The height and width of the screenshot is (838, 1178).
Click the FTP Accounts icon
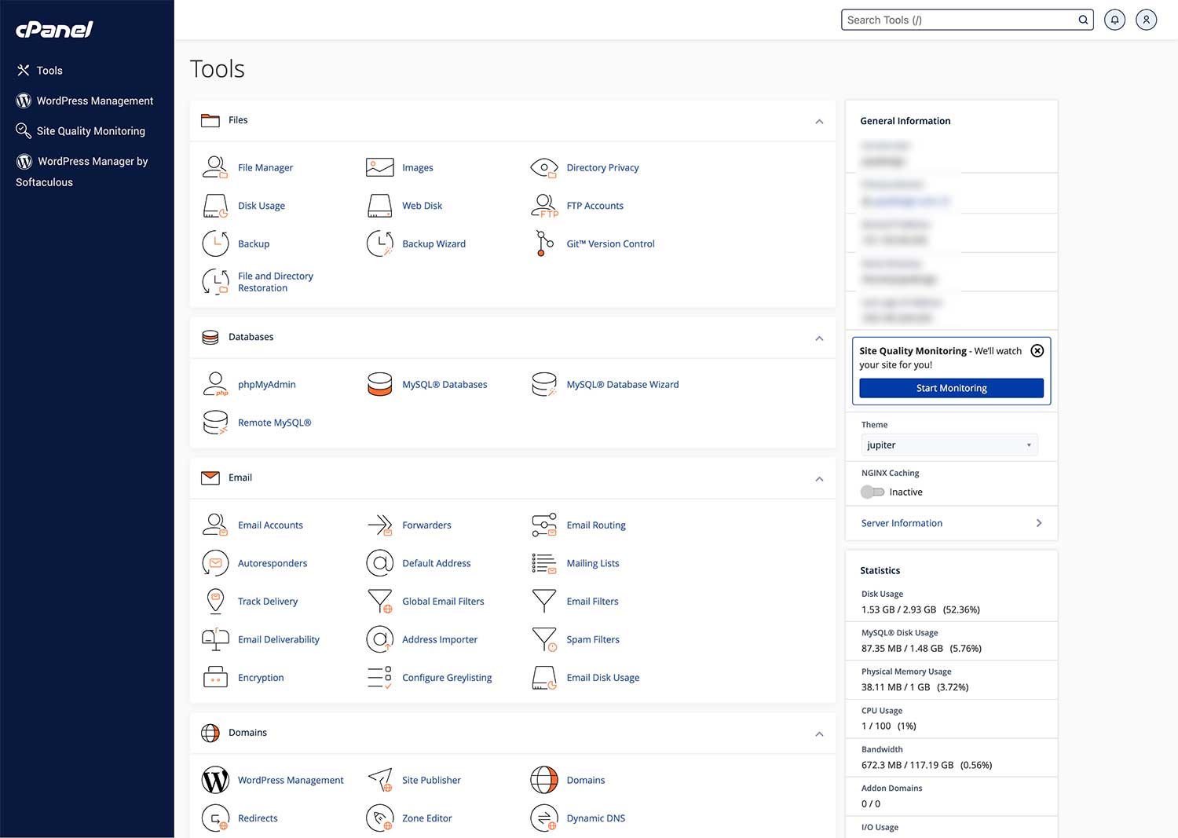point(544,206)
